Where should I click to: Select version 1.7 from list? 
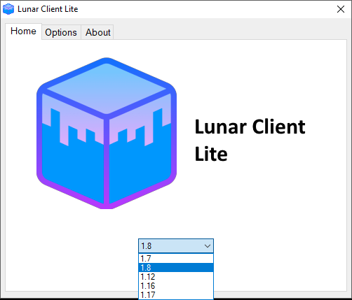tap(176, 259)
